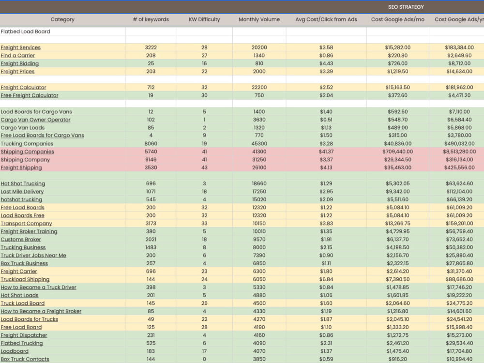Open the Box Truck Business link
This screenshot has height=363, width=484.
point(24,264)
